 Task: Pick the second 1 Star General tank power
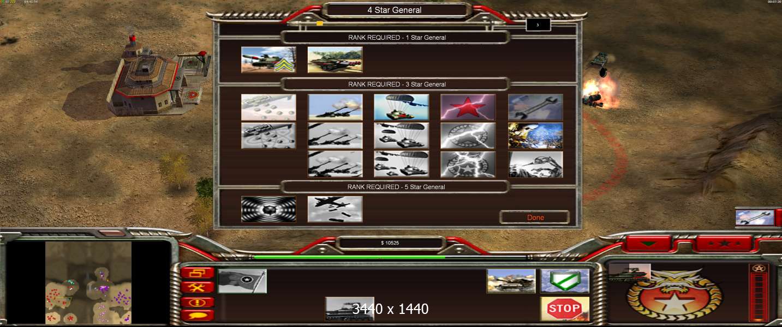point(335,59)
